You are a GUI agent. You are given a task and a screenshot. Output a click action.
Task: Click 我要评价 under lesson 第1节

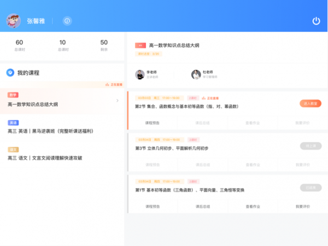pos(302,207)
